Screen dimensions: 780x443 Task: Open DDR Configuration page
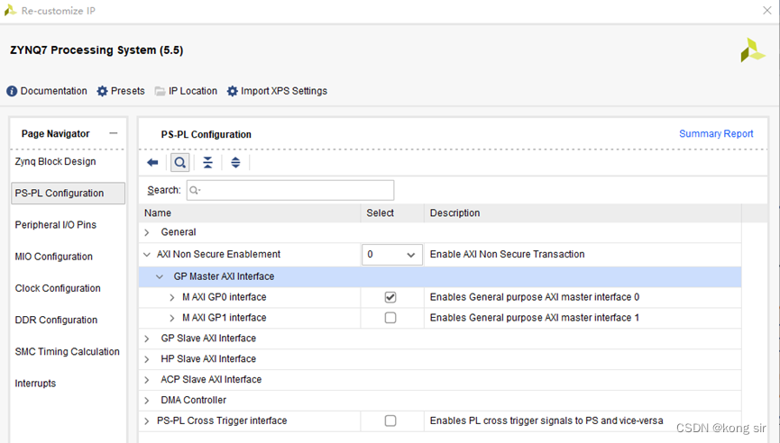(56, 321)
